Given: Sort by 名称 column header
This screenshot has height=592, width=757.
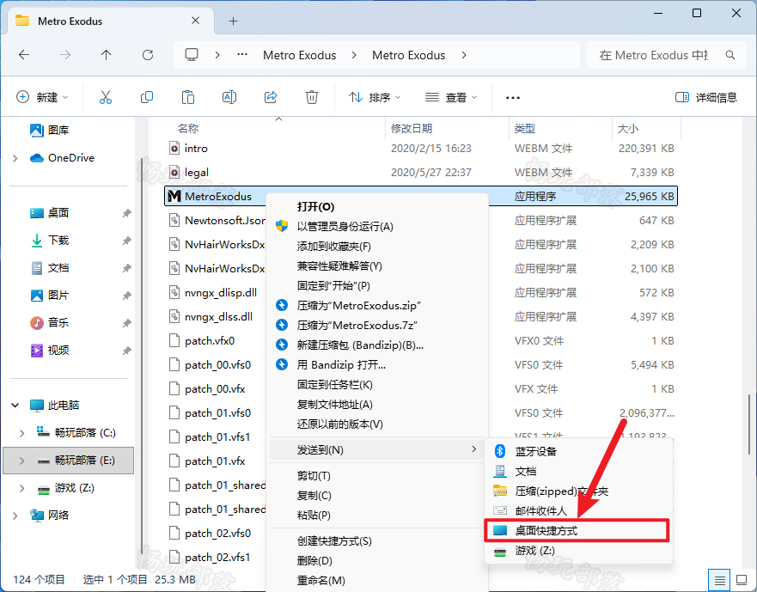Looking at the screenshot, I should (x=188, y=128).
